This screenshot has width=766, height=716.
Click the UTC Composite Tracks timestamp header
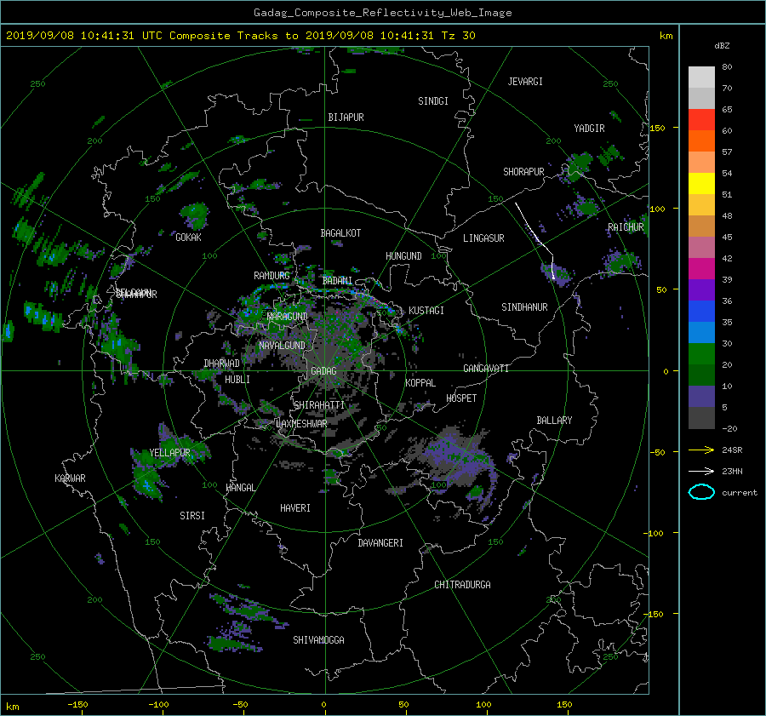point(240,36)
